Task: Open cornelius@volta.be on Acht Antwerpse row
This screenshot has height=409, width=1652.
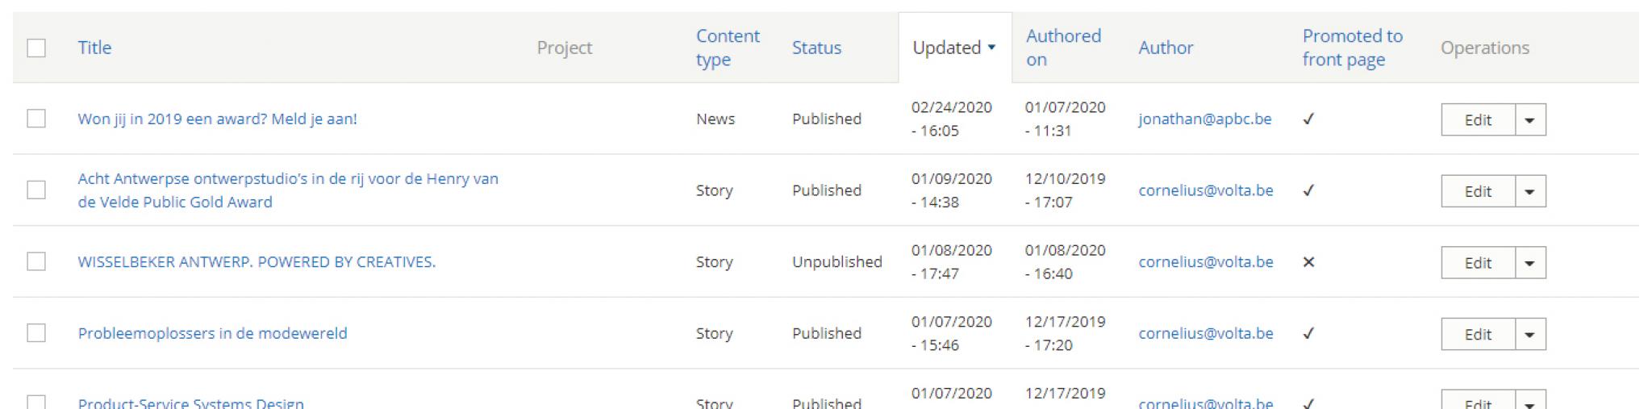Action: (x=1206, y=190)
